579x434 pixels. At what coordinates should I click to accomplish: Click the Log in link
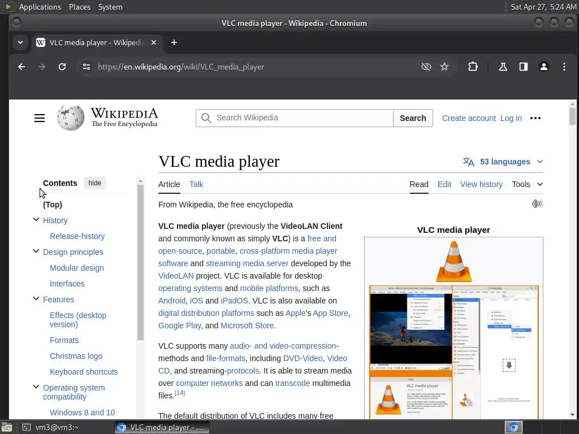tap(511, 118)
